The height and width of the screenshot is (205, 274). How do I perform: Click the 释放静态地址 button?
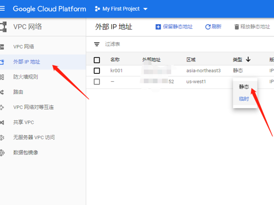tap(252, 27)
